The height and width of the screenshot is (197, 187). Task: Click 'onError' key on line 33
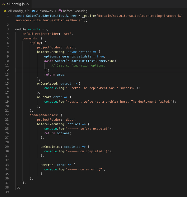coord(47,165)
